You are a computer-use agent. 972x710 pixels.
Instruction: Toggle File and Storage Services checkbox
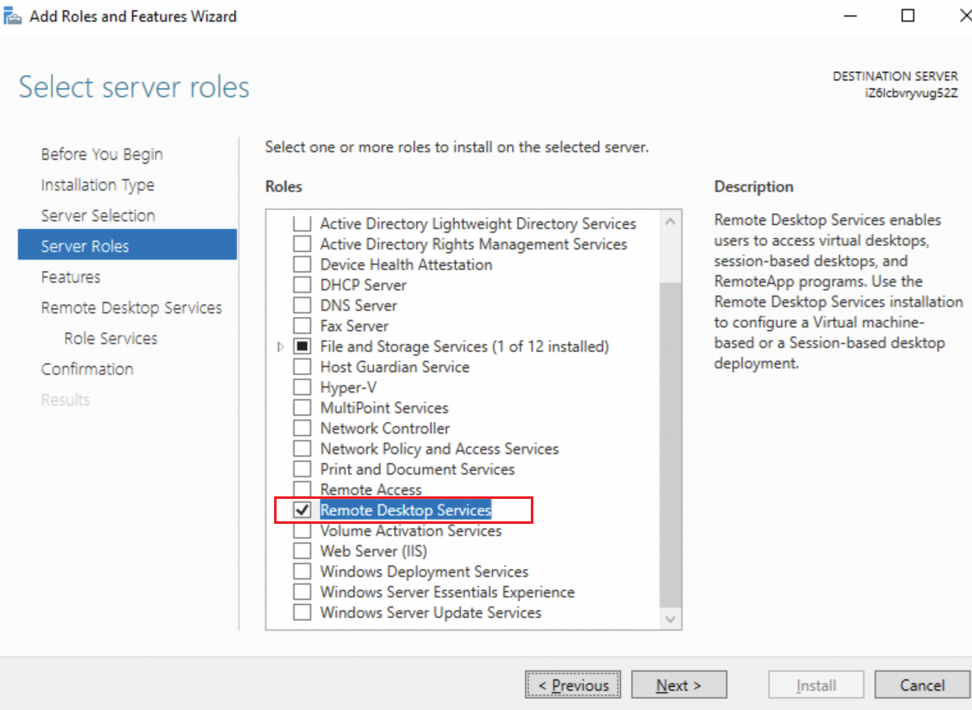pos(302,346)
